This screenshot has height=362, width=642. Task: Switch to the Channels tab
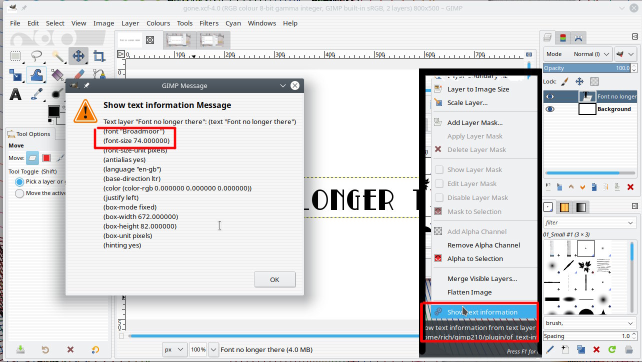tap(563, 37)
